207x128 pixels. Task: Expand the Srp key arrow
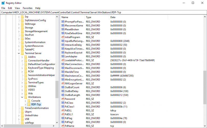[19, 17]
